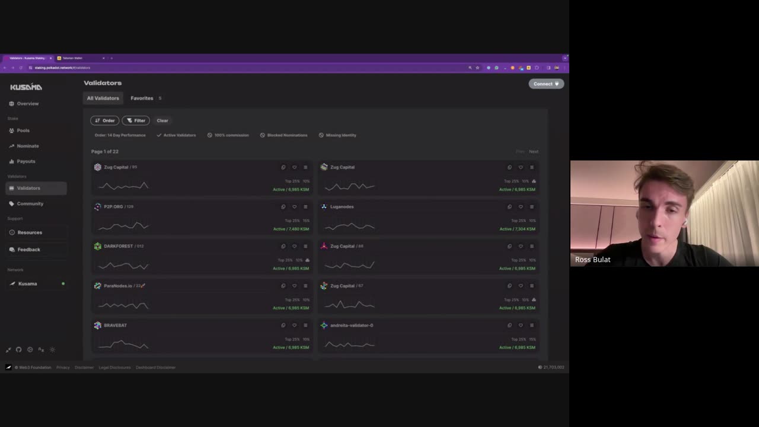Viewport: 759px width, 427px height.
Task: Click the Active Validators filter tag
Action: coord(176,135)
